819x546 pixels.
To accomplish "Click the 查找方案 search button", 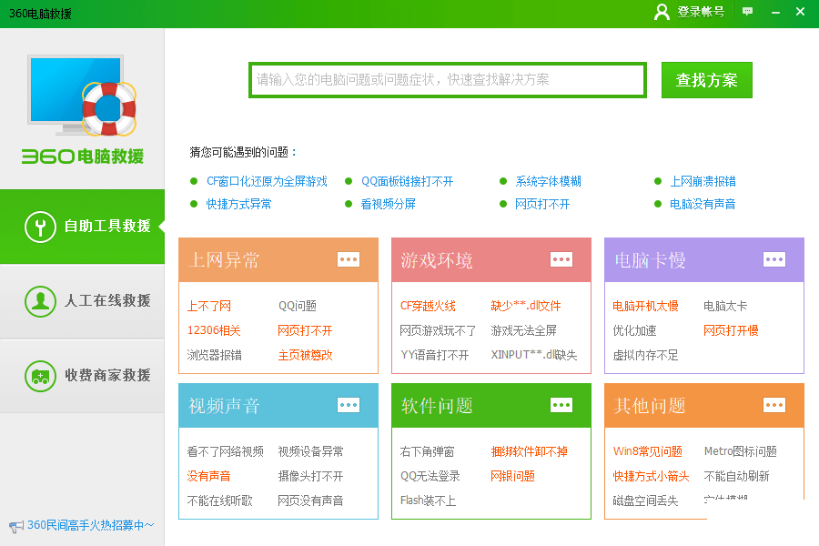I will pos(707,80).
